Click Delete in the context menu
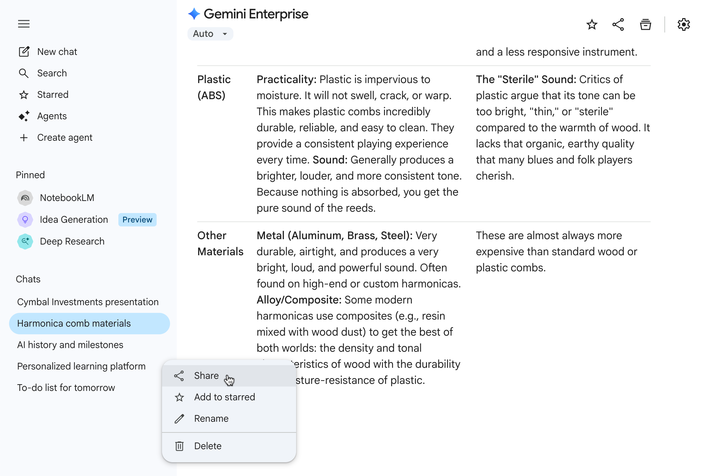708x476 pixels. click(208, 446)
